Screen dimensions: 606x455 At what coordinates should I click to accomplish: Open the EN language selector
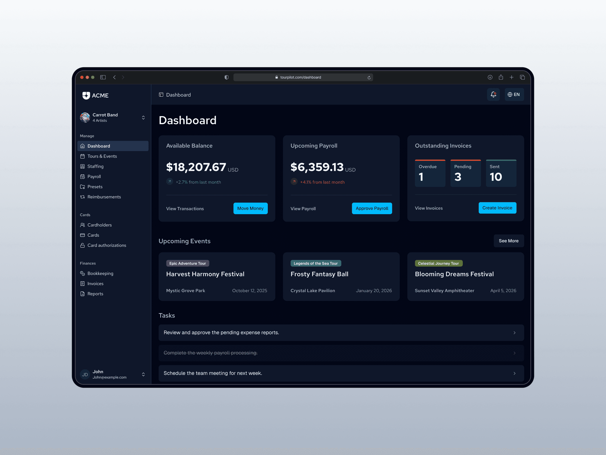tap(514, 94)
